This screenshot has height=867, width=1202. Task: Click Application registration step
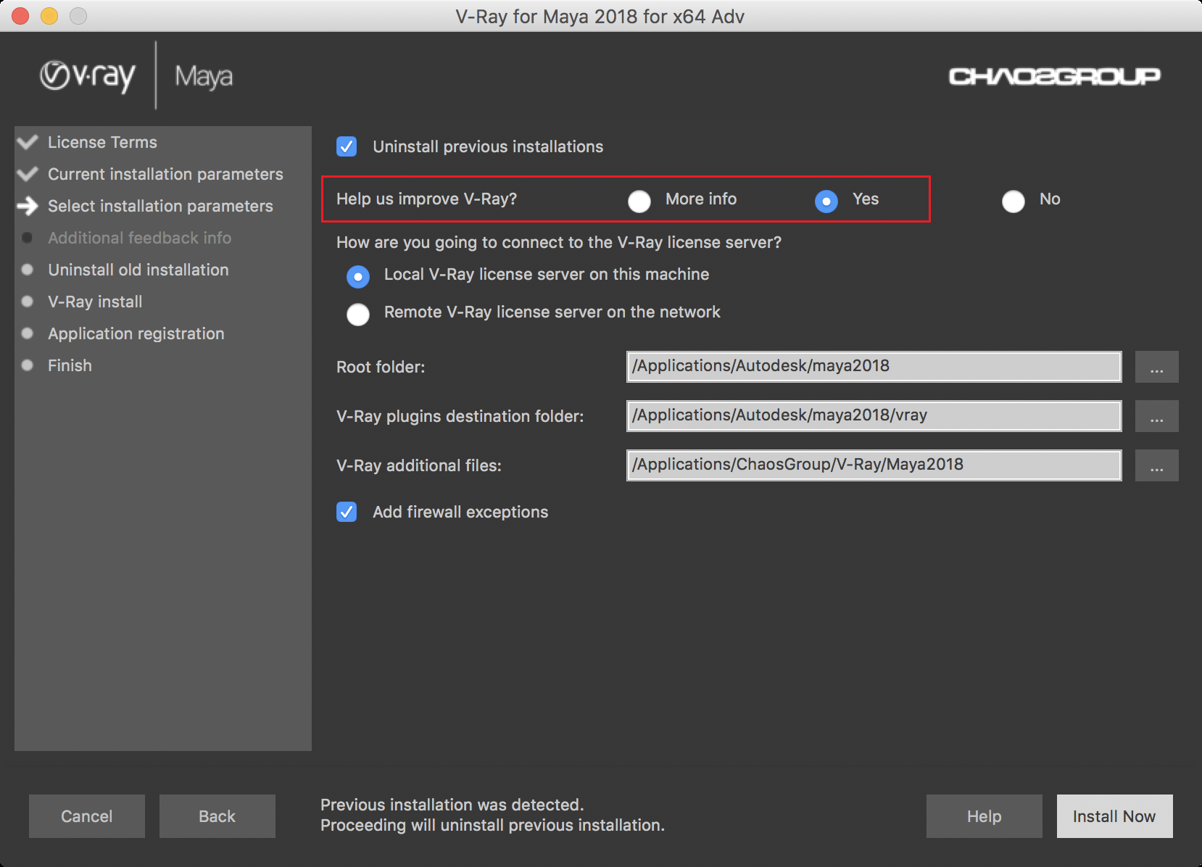[x=136, y=333]
